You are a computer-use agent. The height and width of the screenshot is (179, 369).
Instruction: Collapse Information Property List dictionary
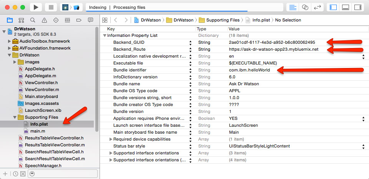tap(105, 35)
